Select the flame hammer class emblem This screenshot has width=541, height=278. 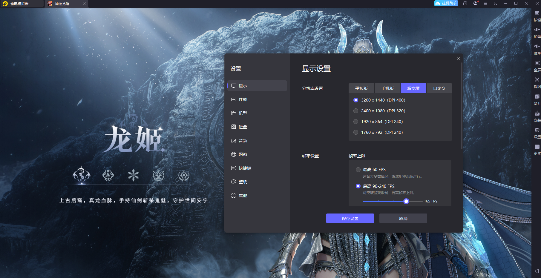pyautogui.click(x=108, y=175)
